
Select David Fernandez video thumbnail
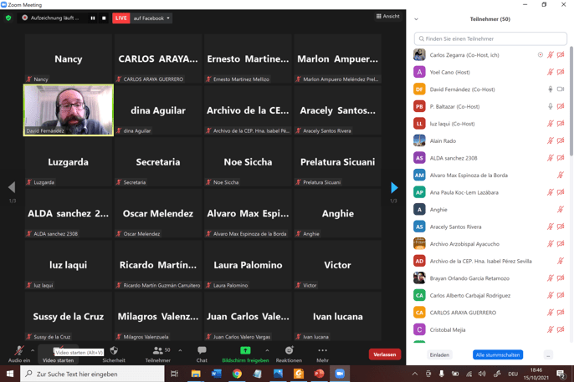(x=69, y=110)
